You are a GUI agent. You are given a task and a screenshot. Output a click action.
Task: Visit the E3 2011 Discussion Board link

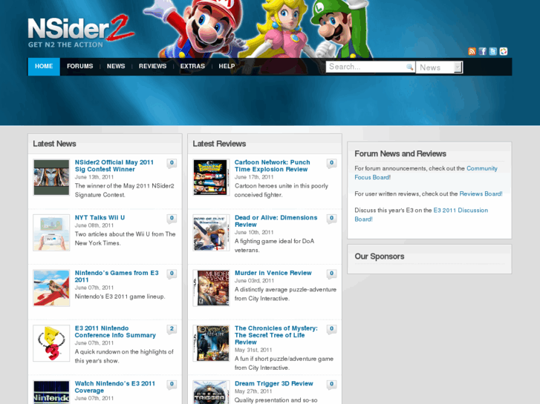[421, 215]
